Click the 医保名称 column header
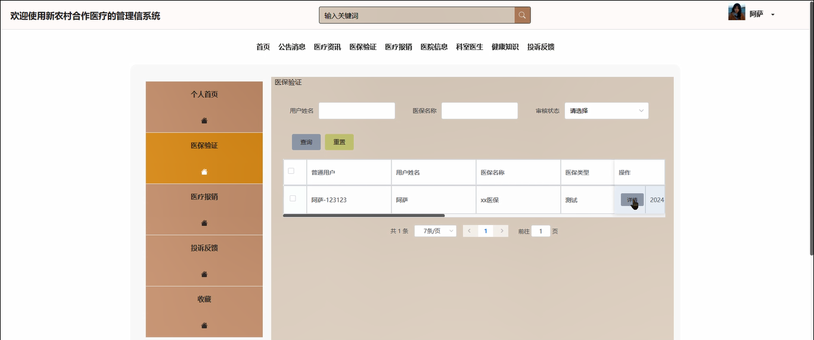 [x=518, y=173]
